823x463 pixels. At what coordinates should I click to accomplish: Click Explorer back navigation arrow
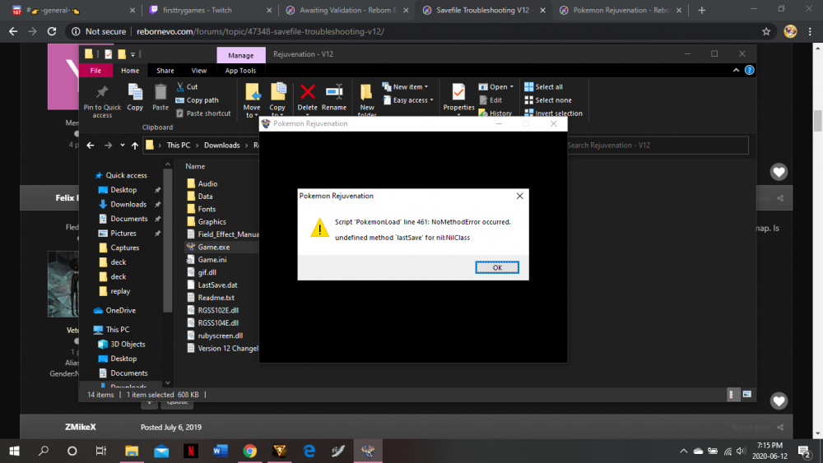[x=91, y=146]
